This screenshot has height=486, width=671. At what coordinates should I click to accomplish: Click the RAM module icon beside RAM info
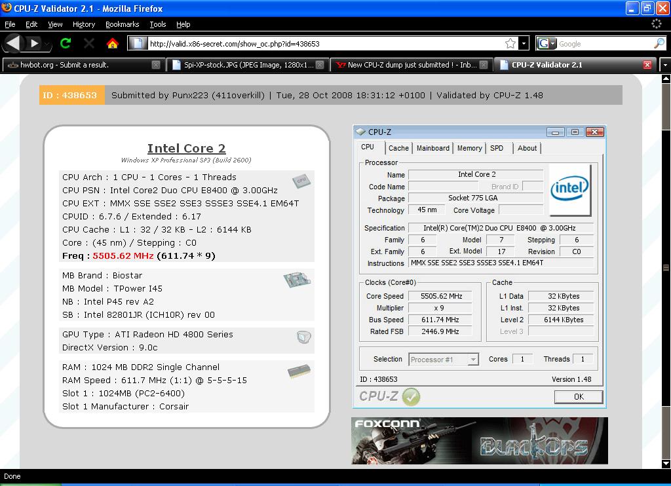pyautogui.click(x=299, y=371)
